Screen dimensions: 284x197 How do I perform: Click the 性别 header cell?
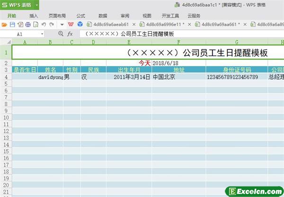click(x=72, y=70)
